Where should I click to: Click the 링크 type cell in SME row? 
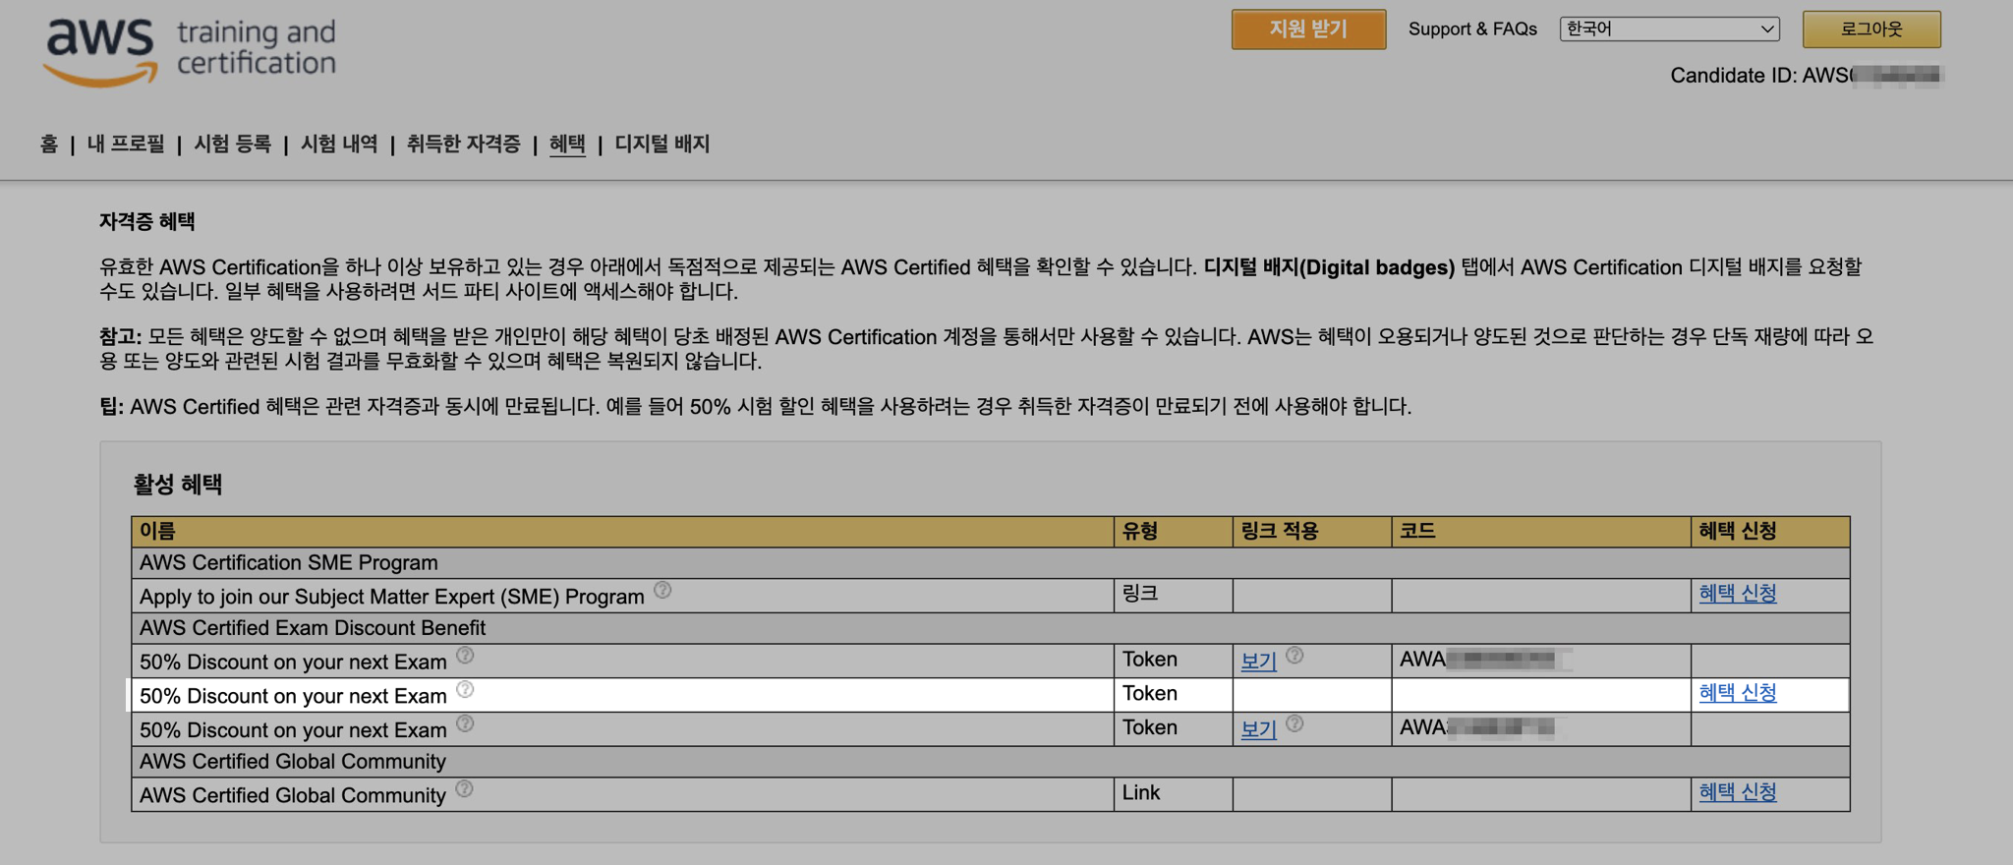pos(1174,595)
